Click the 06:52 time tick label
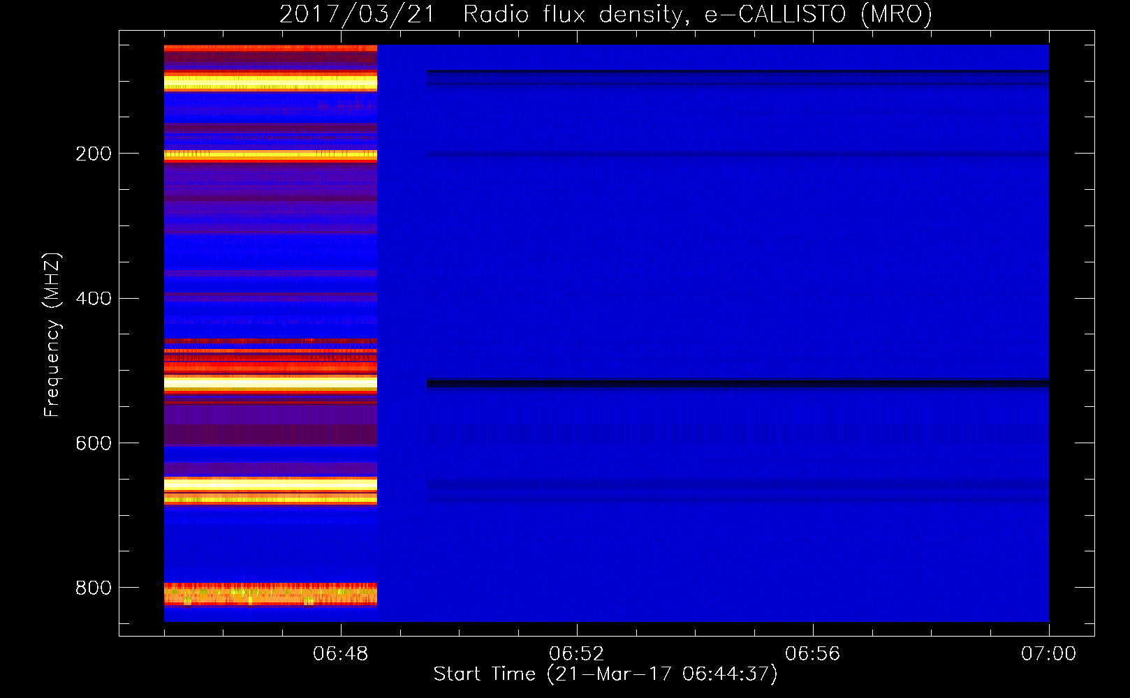 click(576, 654)
